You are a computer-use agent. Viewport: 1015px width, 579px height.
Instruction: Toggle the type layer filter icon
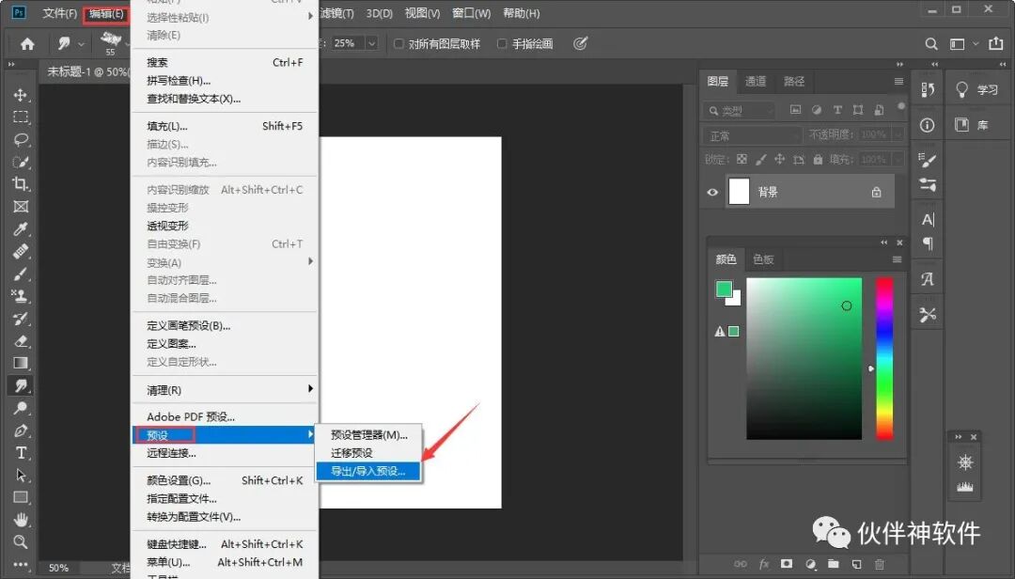[837, 110]
